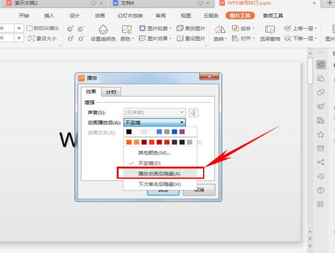Choose 播放动画后隐藏(A) option
The height and width of the screenshot is (253, 335).
pyautogui.click(x=161, y=173)
